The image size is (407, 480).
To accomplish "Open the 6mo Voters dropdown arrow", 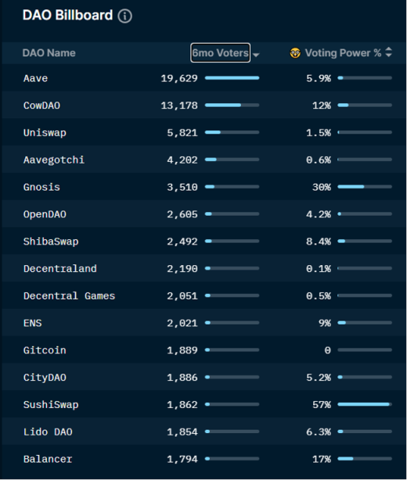I will [256, 55].
